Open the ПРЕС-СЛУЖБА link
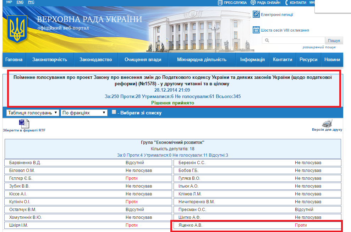This screenshot has height=232, width=351. click(235, 3)
